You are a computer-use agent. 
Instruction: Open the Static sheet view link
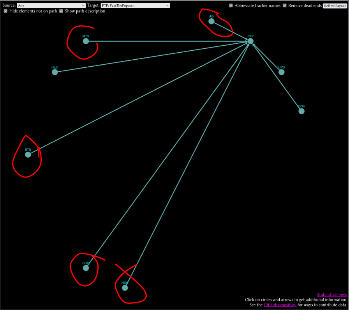point(332,295)
